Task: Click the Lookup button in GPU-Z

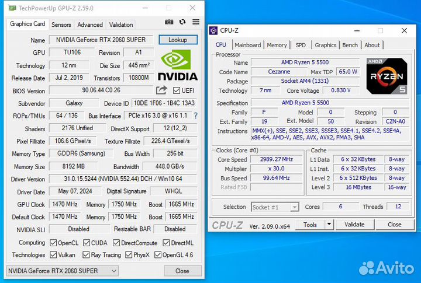Action: coord(178,40)
